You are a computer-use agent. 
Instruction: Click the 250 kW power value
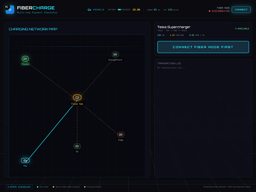click(x=161, y=35)
